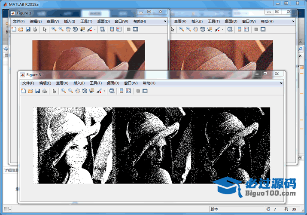
Task: Open brush dropdown in second figure window
Action: pyautogui.click(x=222, y=29)
